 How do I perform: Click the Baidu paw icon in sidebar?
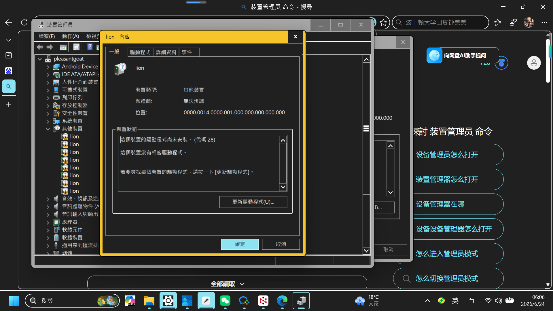(9, 71)
